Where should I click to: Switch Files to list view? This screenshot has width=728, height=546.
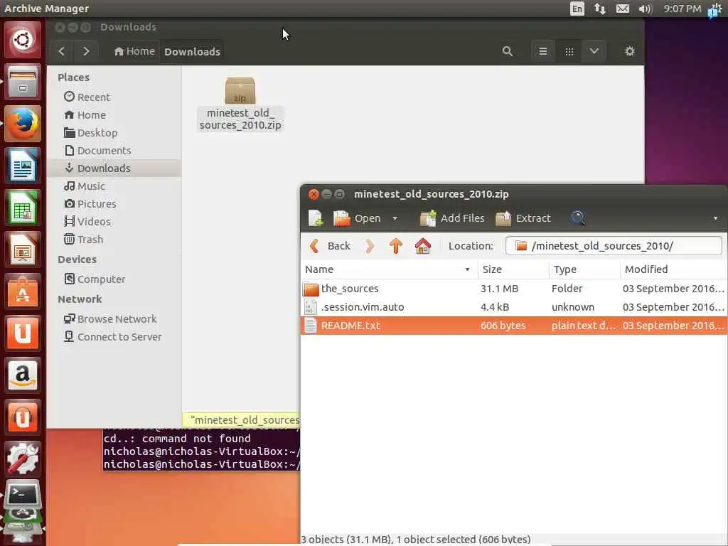tap(542, 51)
